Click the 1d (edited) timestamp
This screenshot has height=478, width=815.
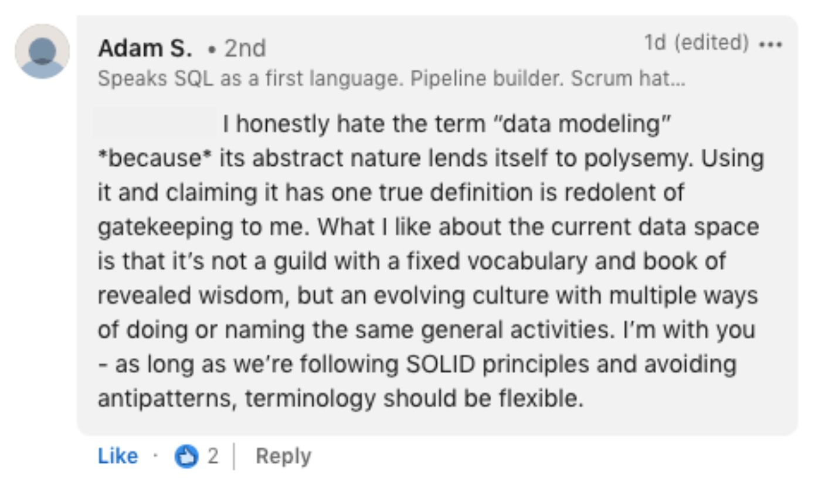695,42
